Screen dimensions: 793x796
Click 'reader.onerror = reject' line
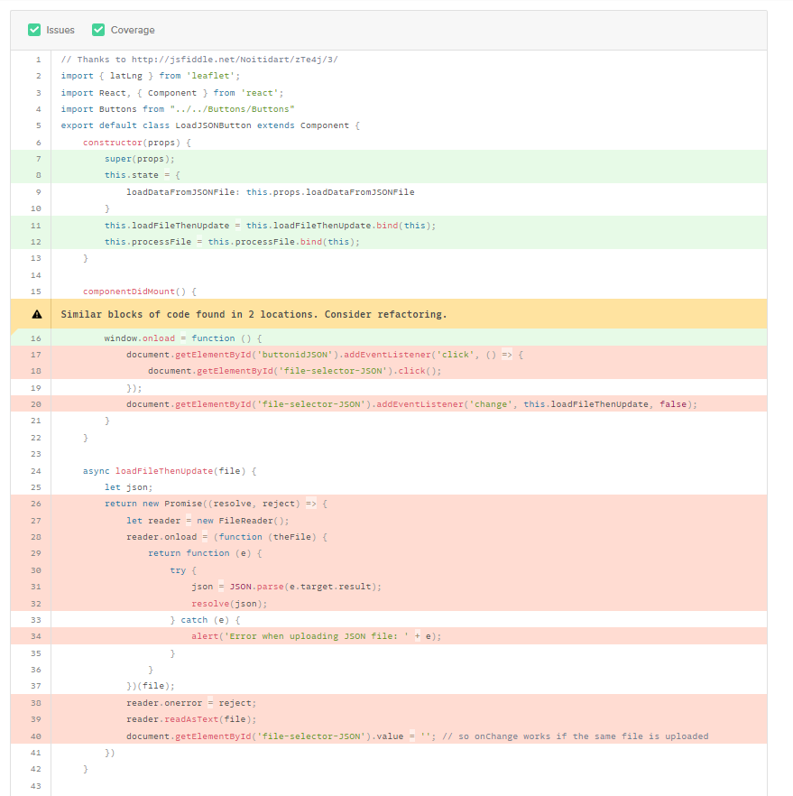click(x=191, y=703)
